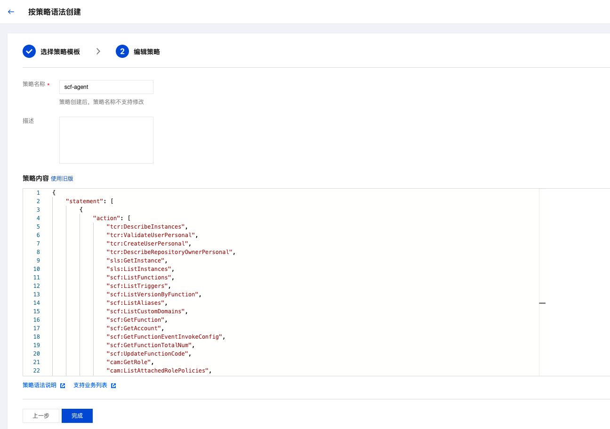This screenshot has width=610, height=429.
Task: Click the chevron between wizard steps
Action: (98, 51)
